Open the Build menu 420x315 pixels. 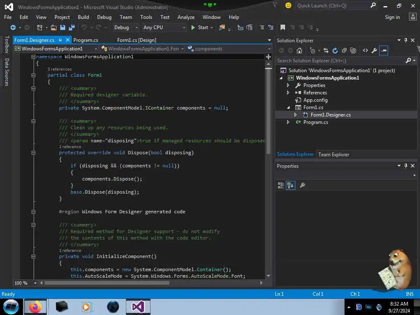(x=83, y=17)
